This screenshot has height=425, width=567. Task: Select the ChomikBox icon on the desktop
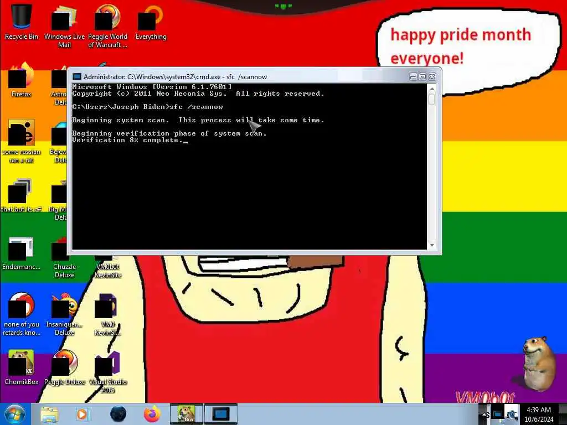[x=22, y=367]
